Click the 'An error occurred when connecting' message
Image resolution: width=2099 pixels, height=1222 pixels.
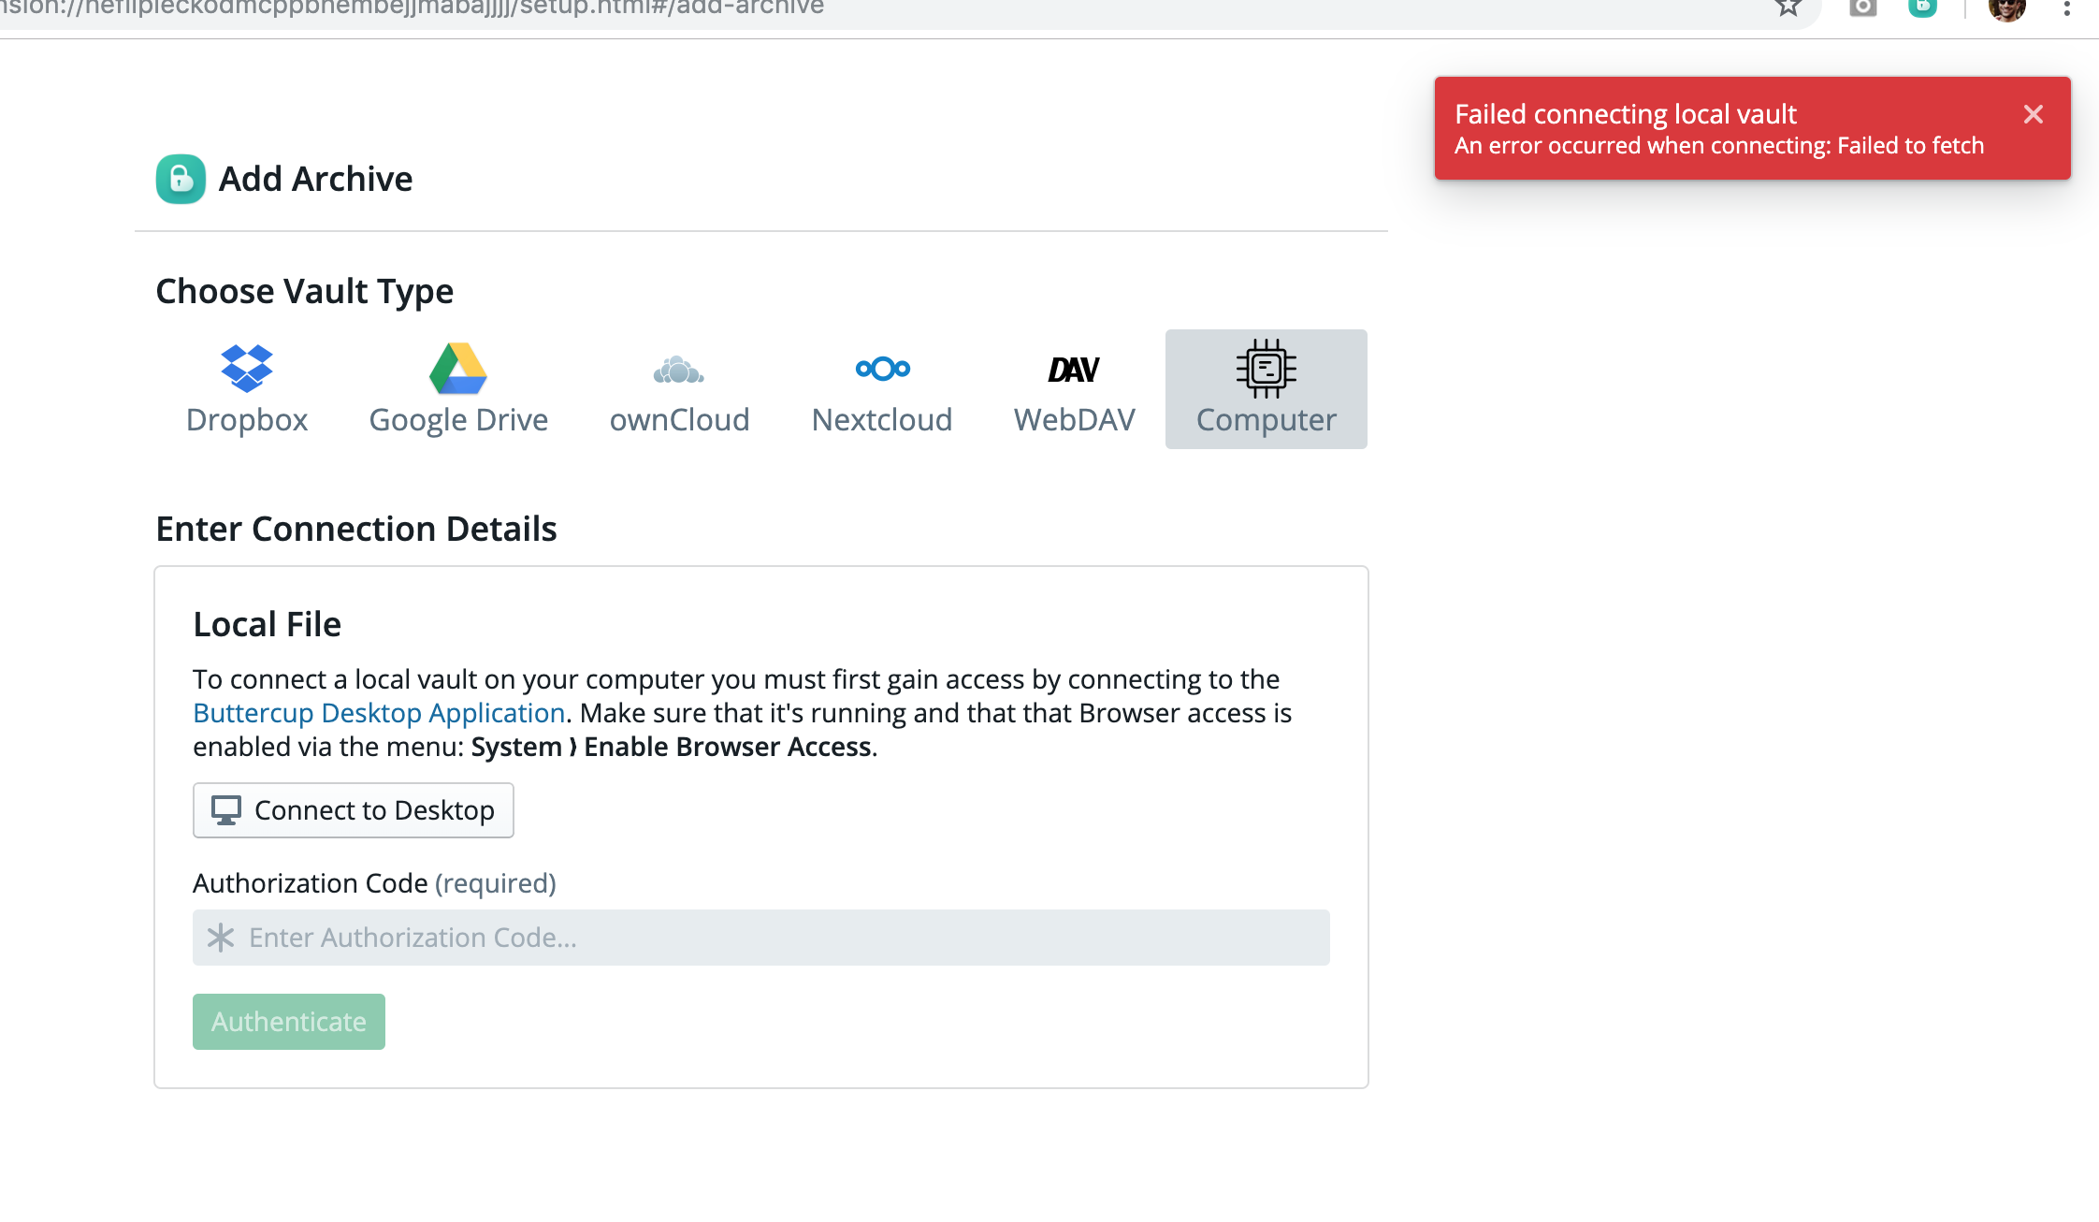click(1719, 146)
